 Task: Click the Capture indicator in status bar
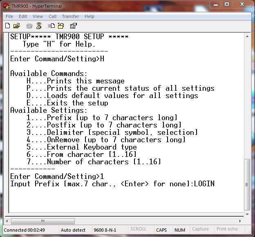200,229
